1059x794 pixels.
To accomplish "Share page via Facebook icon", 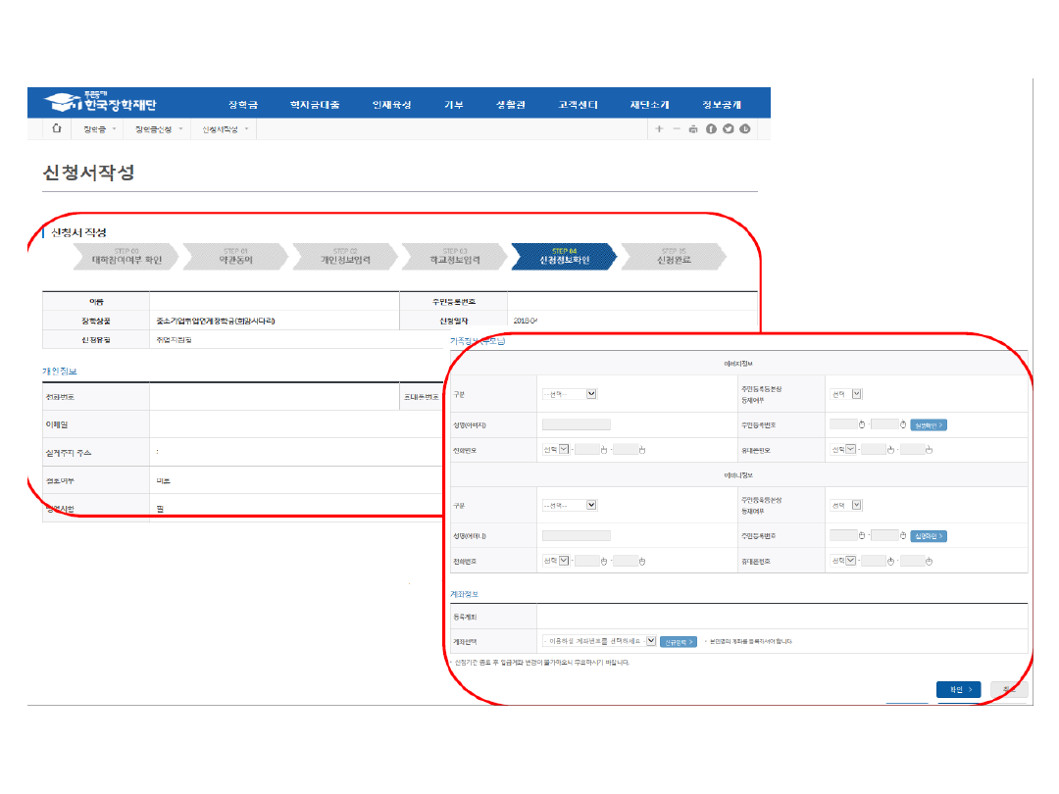I will [711, 129].
